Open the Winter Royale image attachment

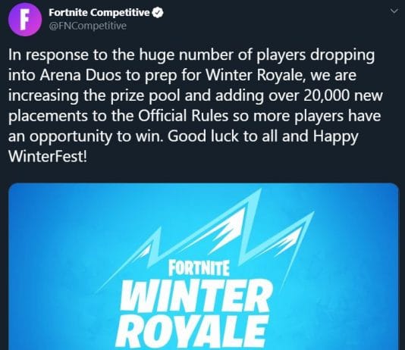[203, 267]
